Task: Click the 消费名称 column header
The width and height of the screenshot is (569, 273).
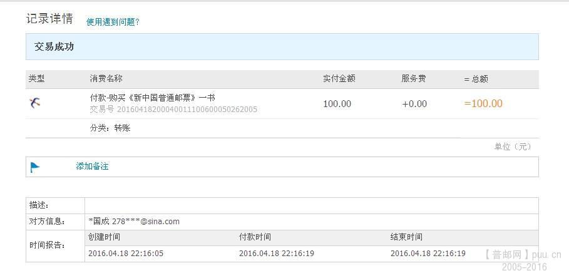Action: [x=106, y=79]
